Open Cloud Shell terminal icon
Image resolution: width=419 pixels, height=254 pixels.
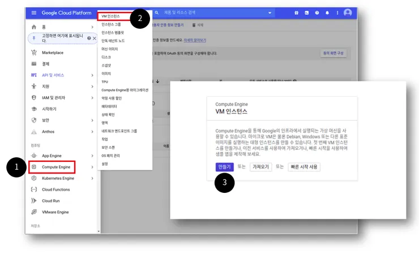pos(307,13)
